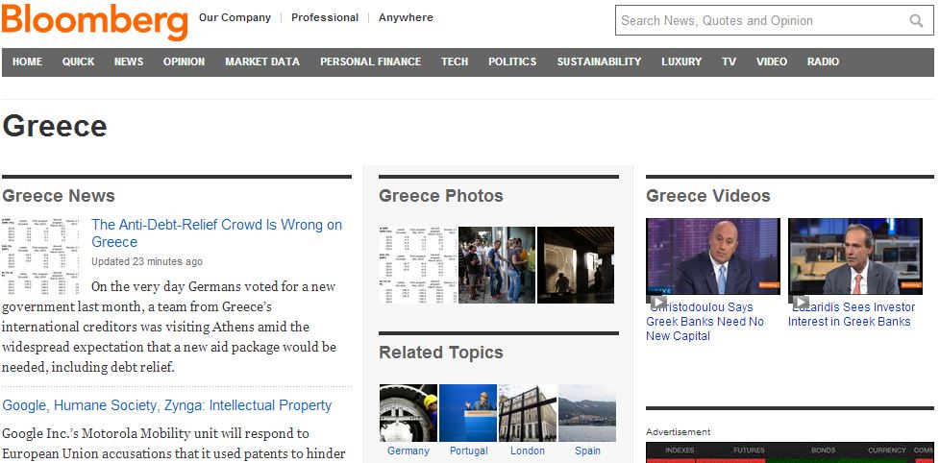
Task: Click the search magnifier icon
Action: pos(916,21)
